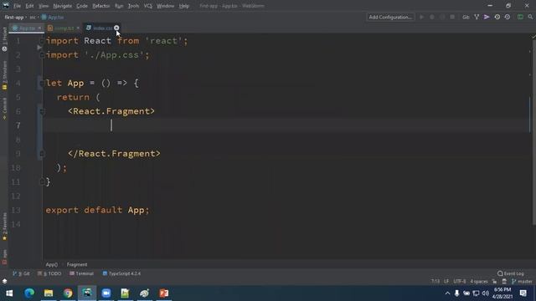Open the VCS menu

(148, 6)
